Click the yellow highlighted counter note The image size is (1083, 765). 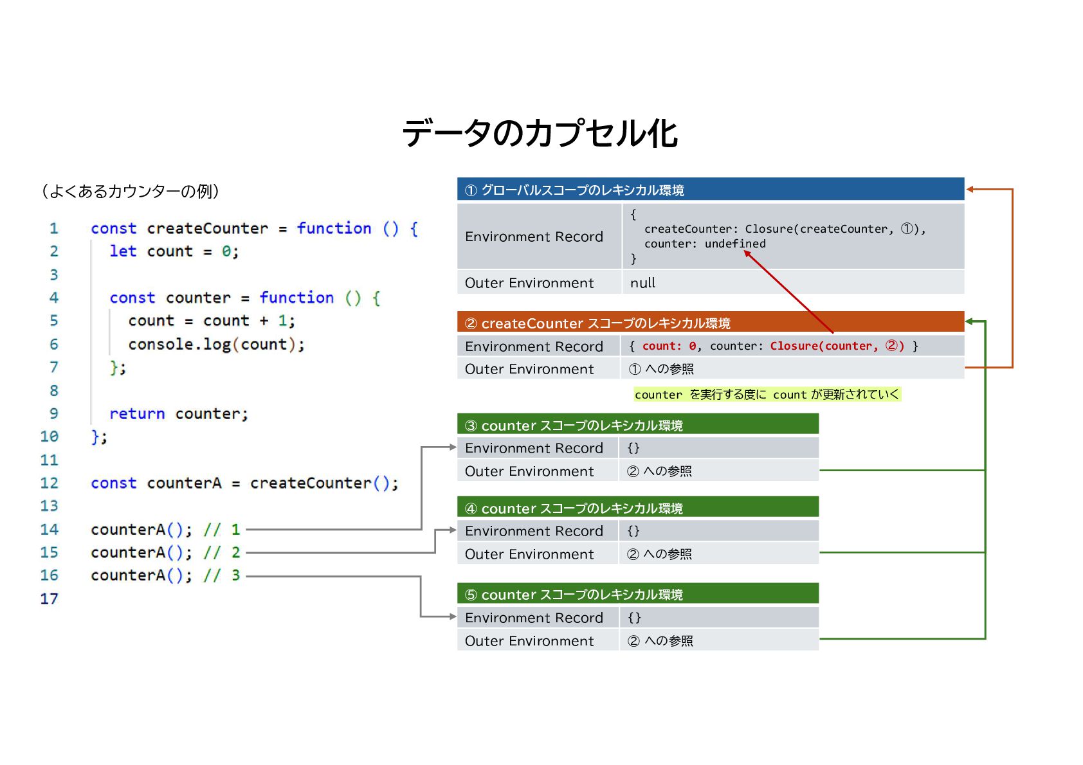(x=767, y=394)
